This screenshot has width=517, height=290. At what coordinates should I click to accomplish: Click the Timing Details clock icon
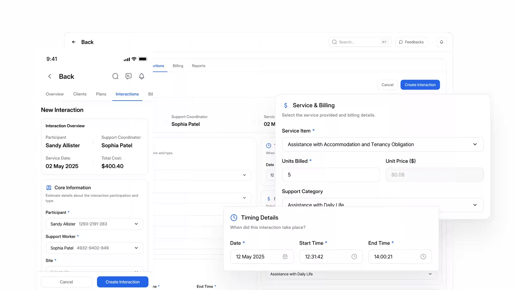234,218
